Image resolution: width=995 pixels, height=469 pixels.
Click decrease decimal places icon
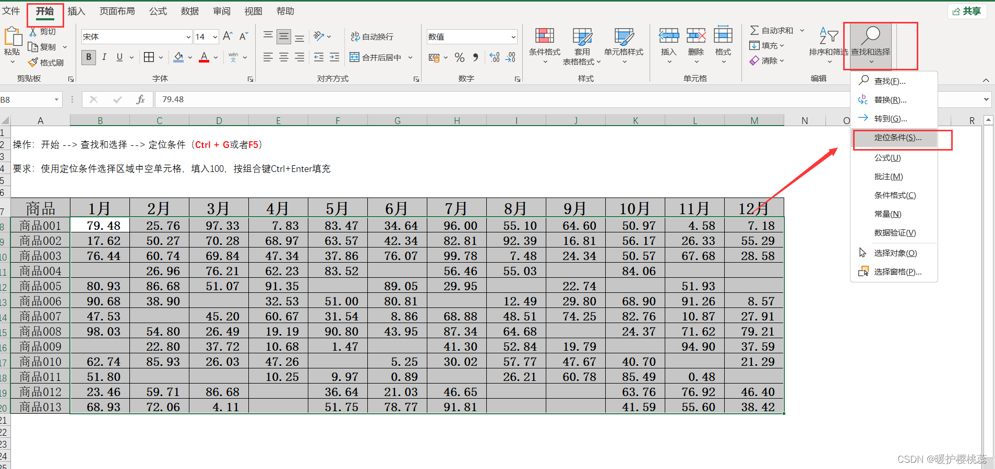pyautogui.click(x=511, y=57)
